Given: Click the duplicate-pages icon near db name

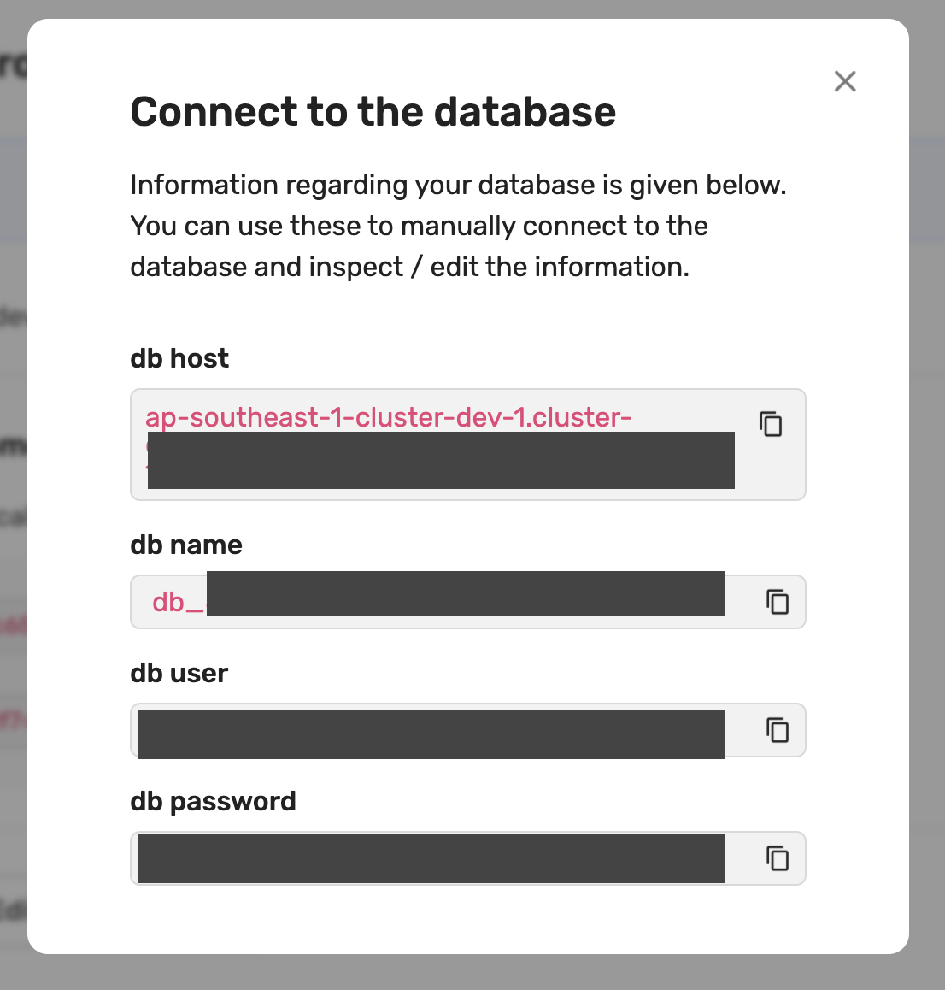Looking at the screenshot, I should click(x=777, y=602).
